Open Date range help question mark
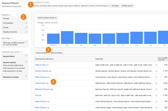Screen dimensions: 168x111 point(12,38)
